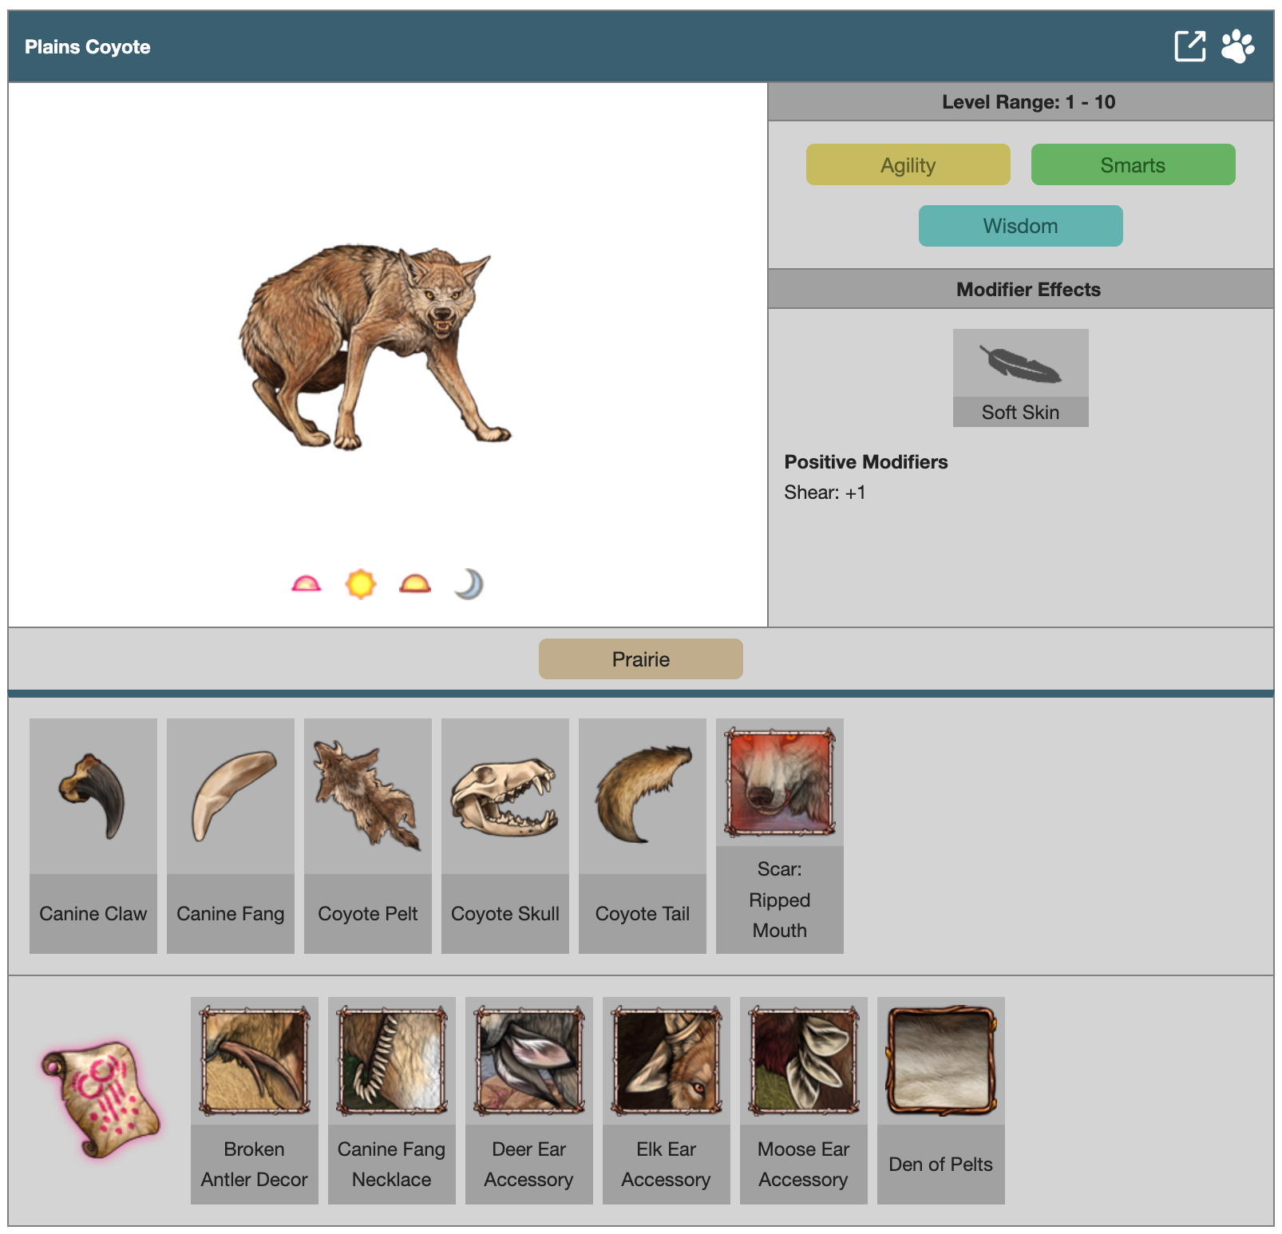Screen dimensions: 1282x1234
Task: Click the paw print icon in header
Action: click(1237, 46)
